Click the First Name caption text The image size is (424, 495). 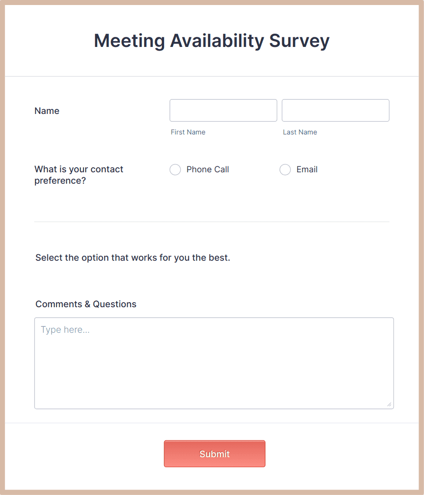188,132
